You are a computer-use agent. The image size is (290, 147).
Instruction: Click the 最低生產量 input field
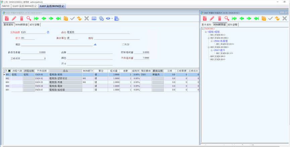33,52
